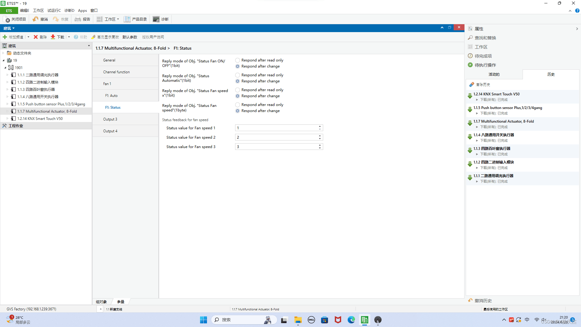Select 'Respond after change' for Status Fan speed 1byte
This screenshot has height=327, width=581.
tap(238, 111)
